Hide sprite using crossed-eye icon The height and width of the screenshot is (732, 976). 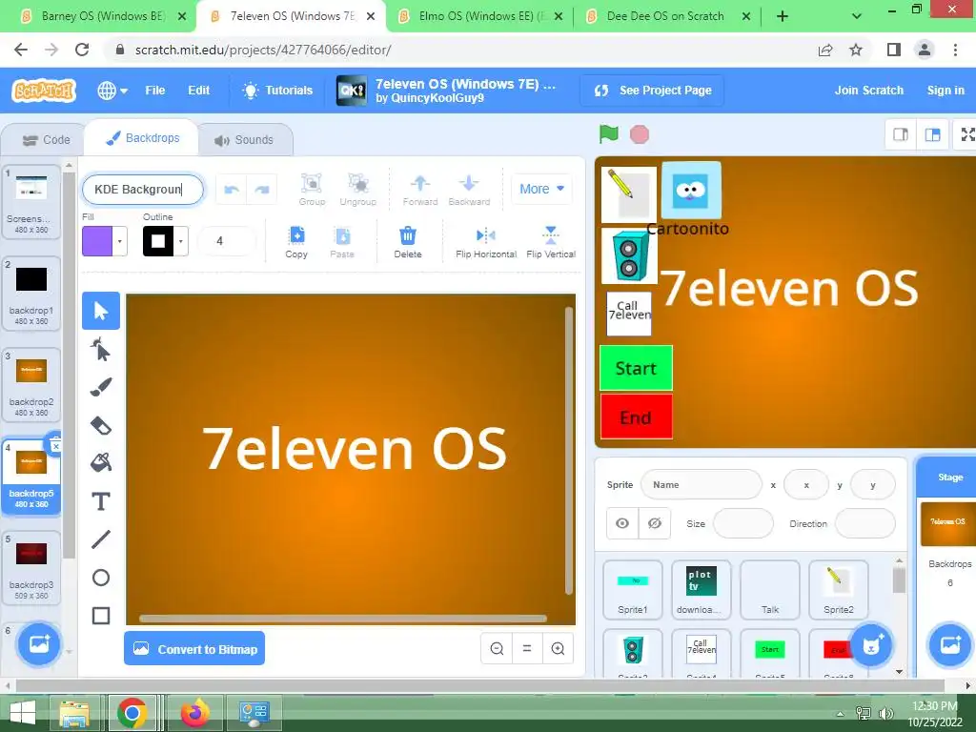pos(655,523)
